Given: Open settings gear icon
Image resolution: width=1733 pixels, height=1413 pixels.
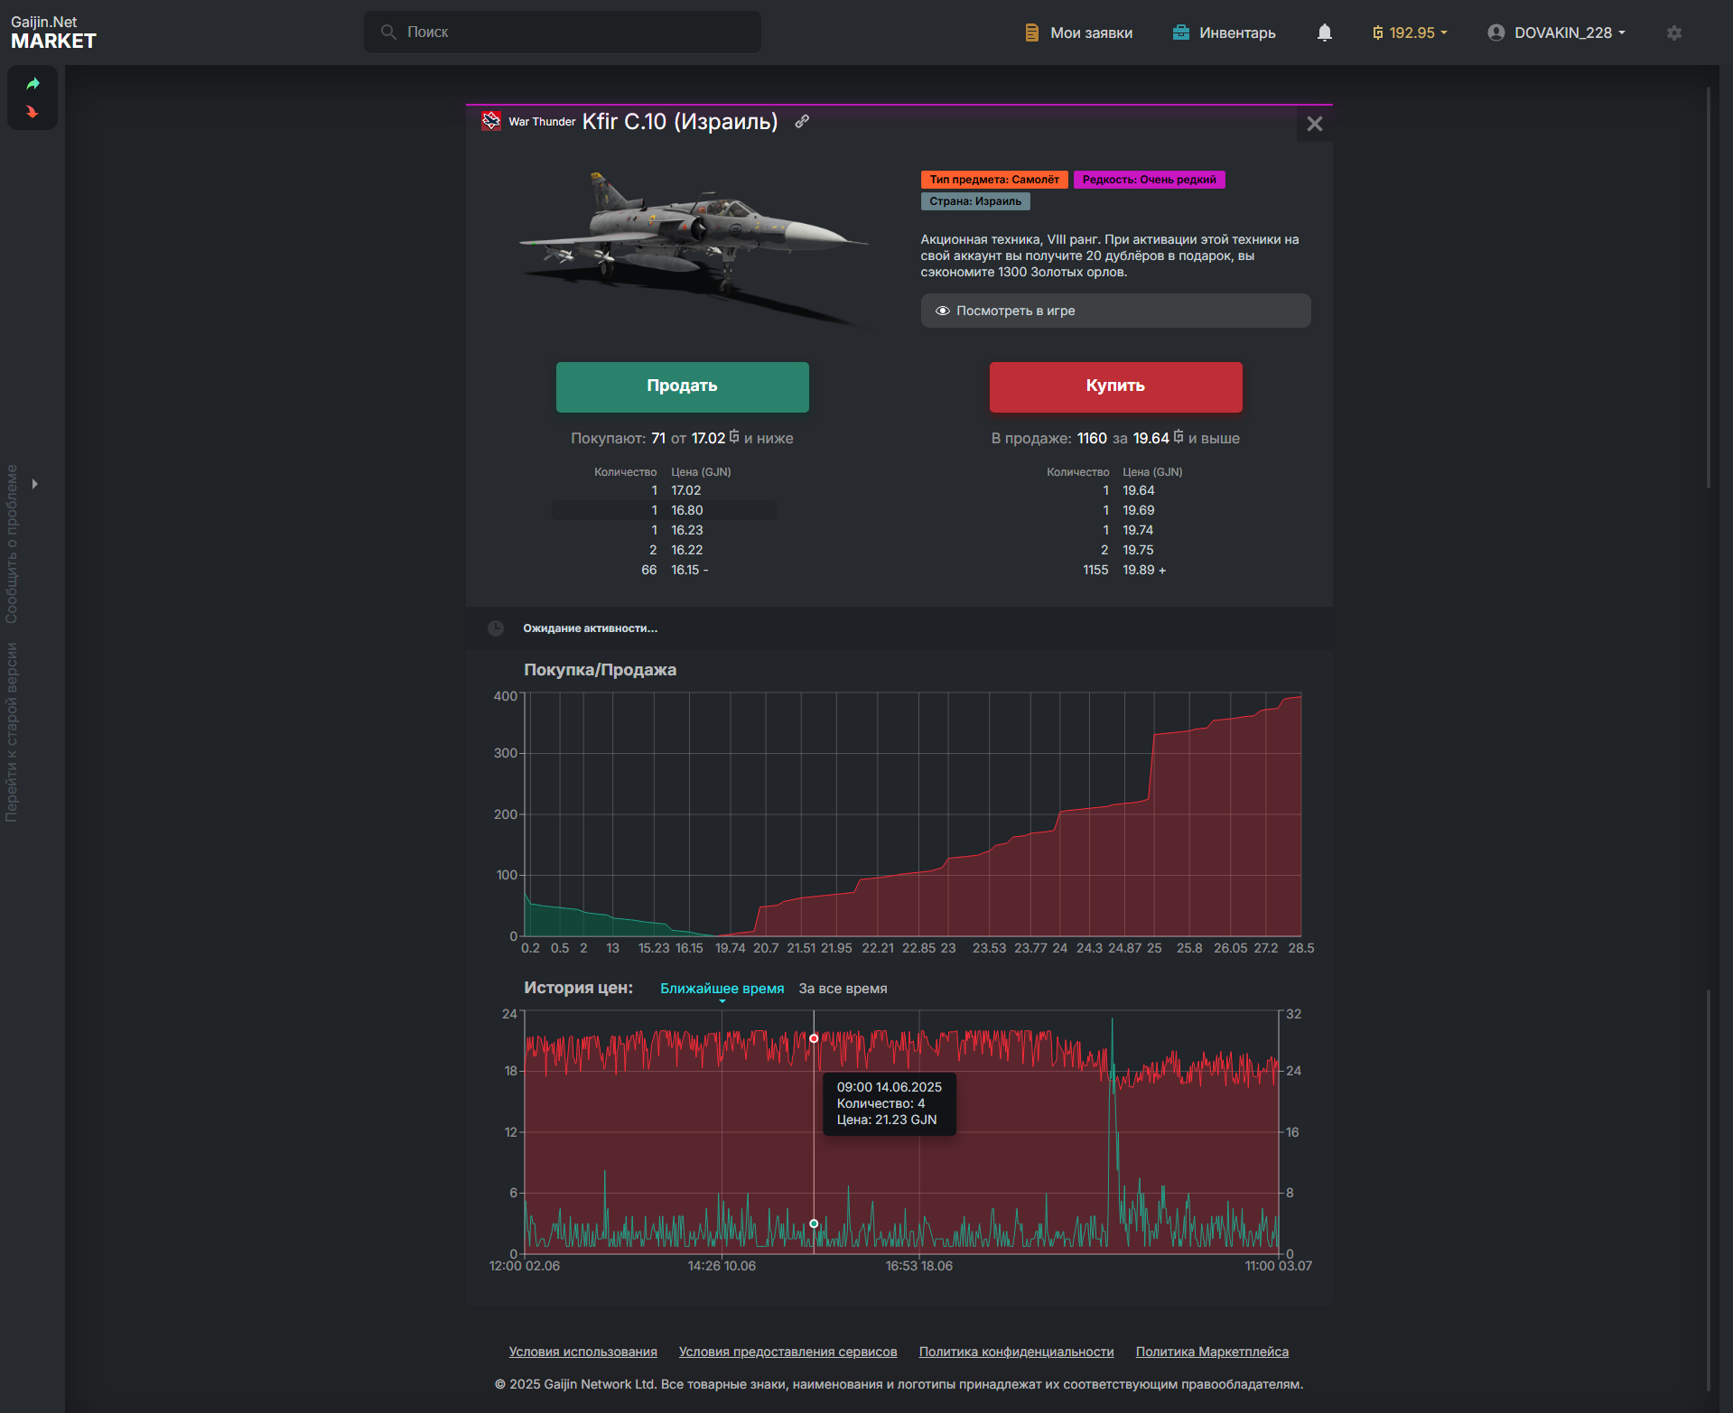Looking at the screenshot, I should 1674,33.
